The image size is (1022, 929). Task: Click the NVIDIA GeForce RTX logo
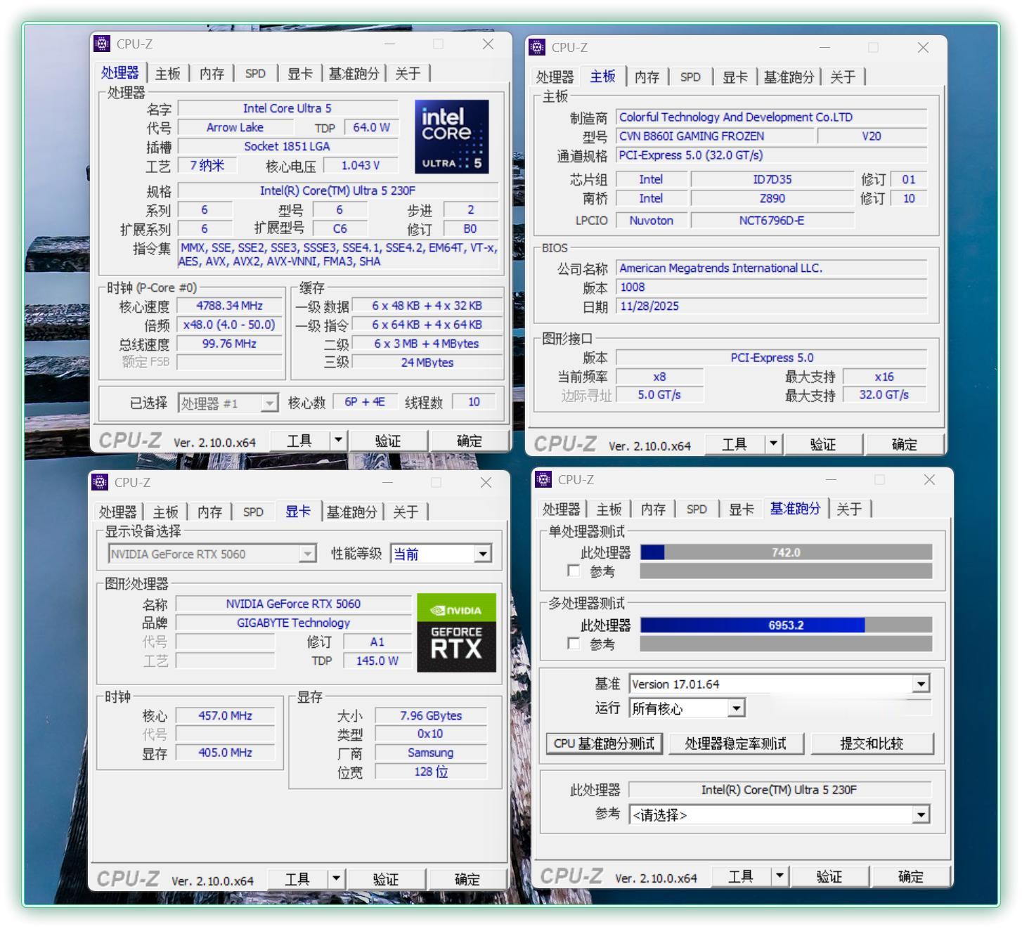(x=456, y=632)
